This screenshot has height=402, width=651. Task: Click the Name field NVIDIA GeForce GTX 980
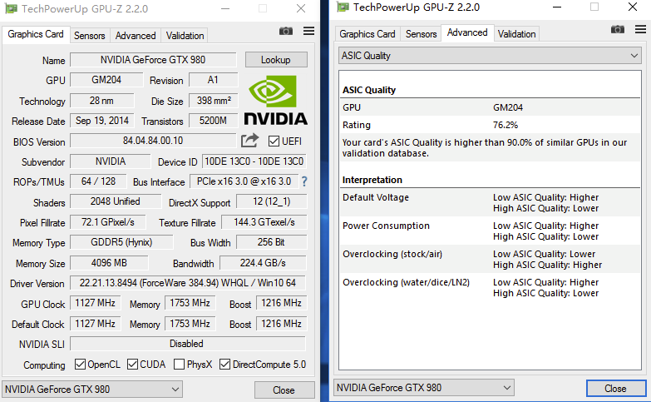(153, 60)
